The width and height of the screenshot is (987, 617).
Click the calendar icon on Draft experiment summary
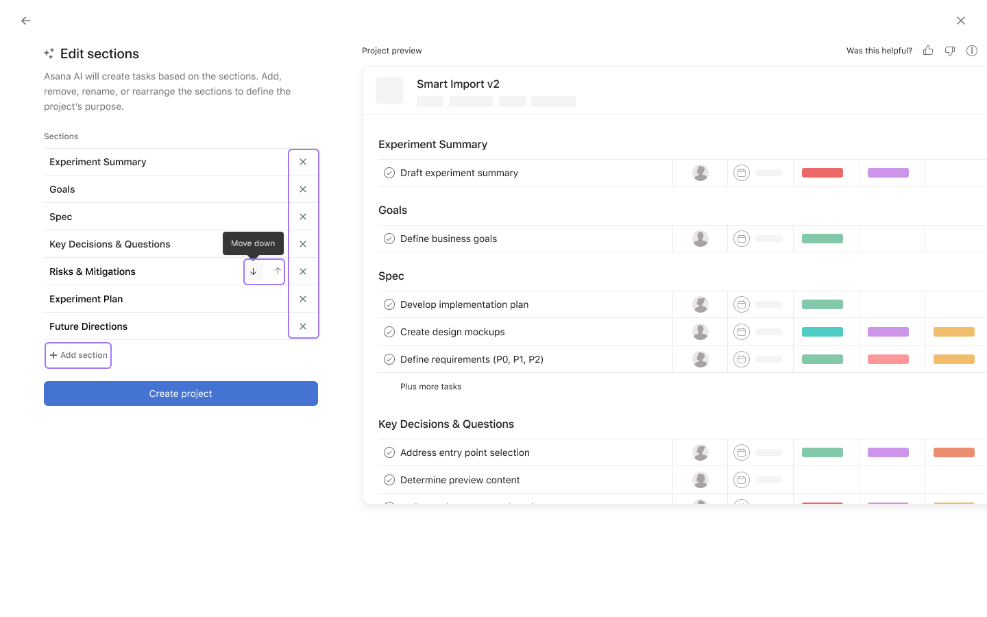pos(741,172)
